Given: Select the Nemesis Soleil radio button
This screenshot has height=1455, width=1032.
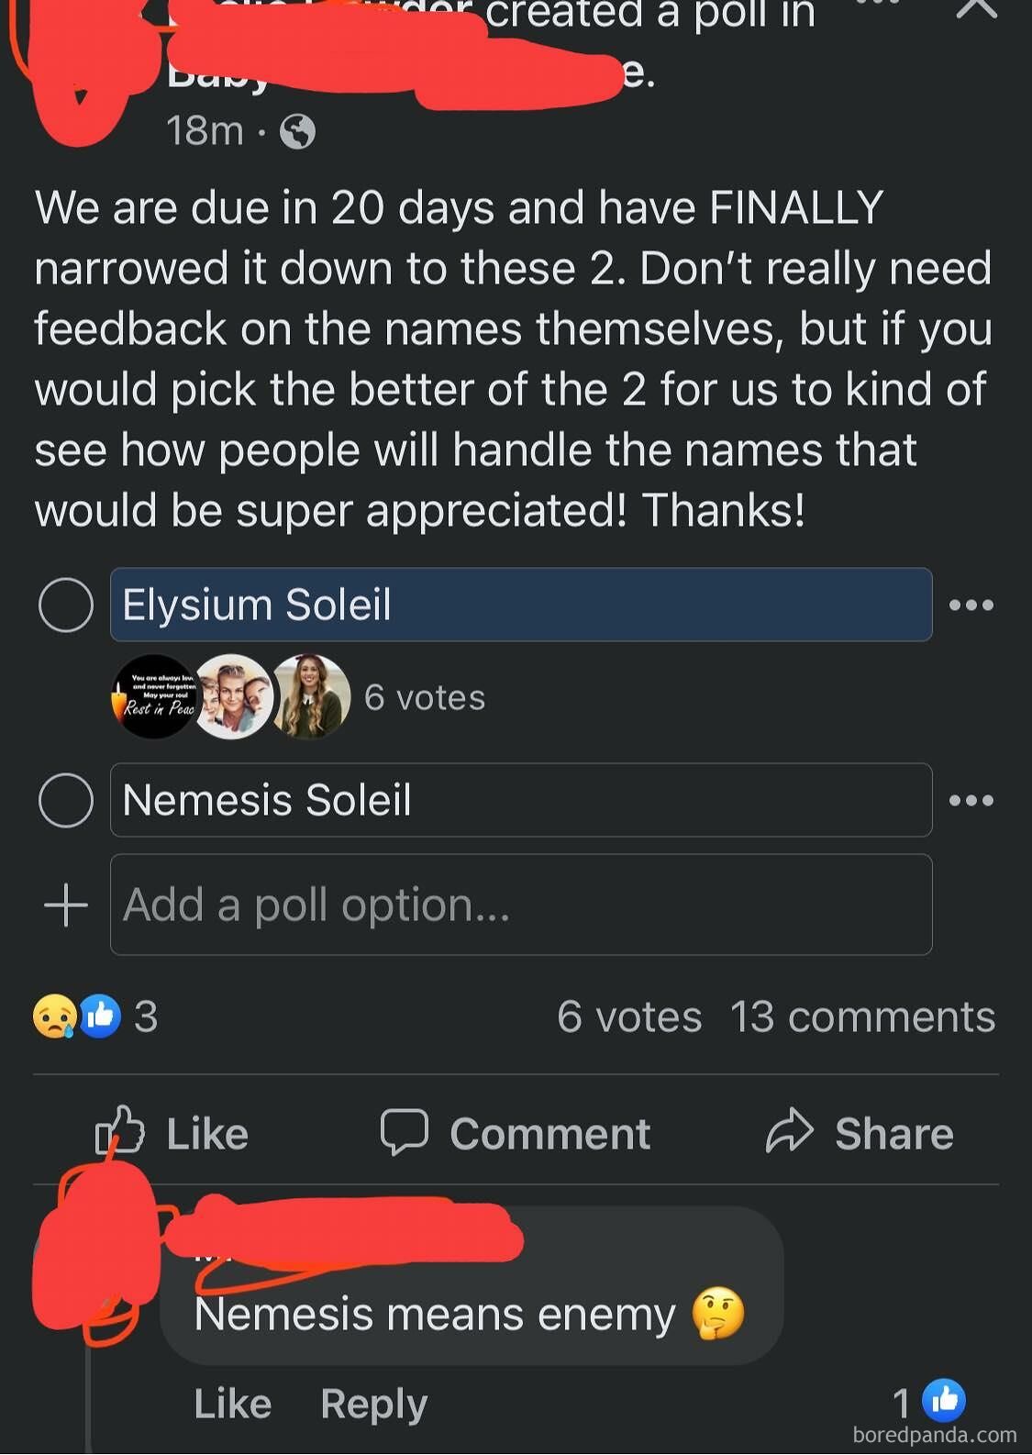Looking at the screenshot, I should click(66, 800).
